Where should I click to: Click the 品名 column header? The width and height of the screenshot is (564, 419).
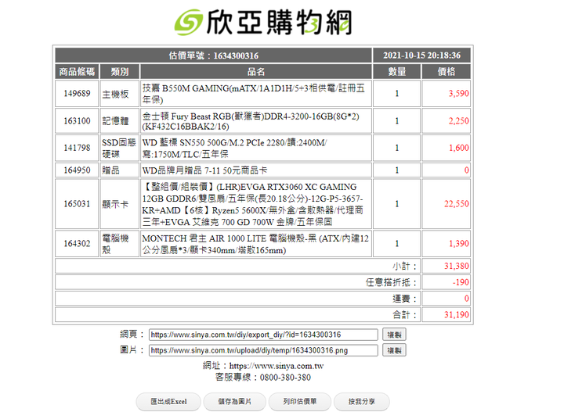tap(255, 72)
